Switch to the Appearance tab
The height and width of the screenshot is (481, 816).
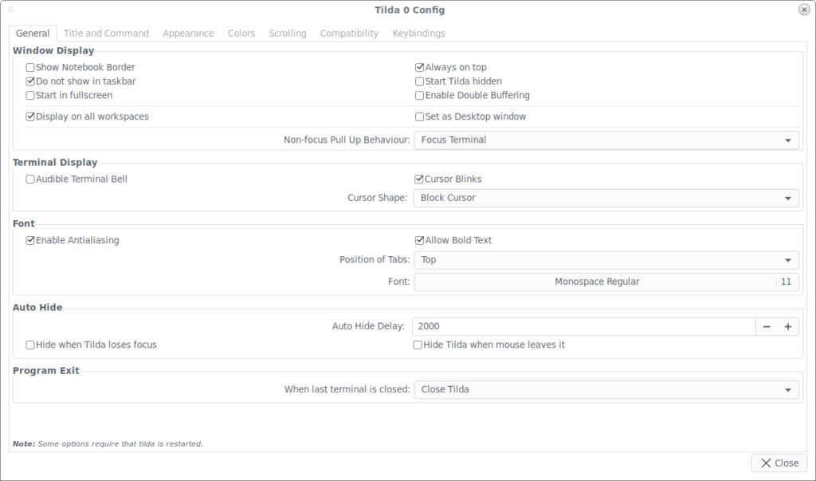188,33
